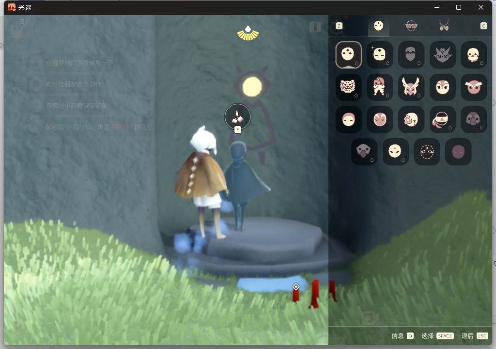Choose the lion dance mask
496x349 pixels.
point(348,87)
